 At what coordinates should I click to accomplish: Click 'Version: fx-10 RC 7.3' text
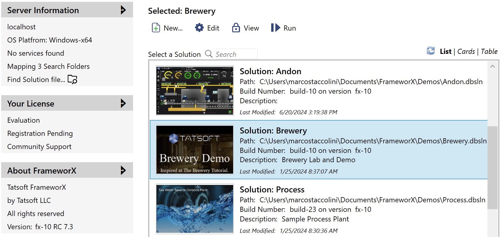[x=40, y=227]
